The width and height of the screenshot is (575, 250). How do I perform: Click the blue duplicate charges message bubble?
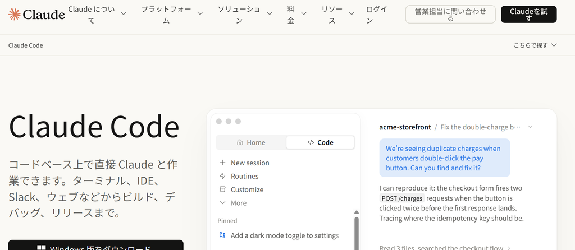(x=445, y=158)
